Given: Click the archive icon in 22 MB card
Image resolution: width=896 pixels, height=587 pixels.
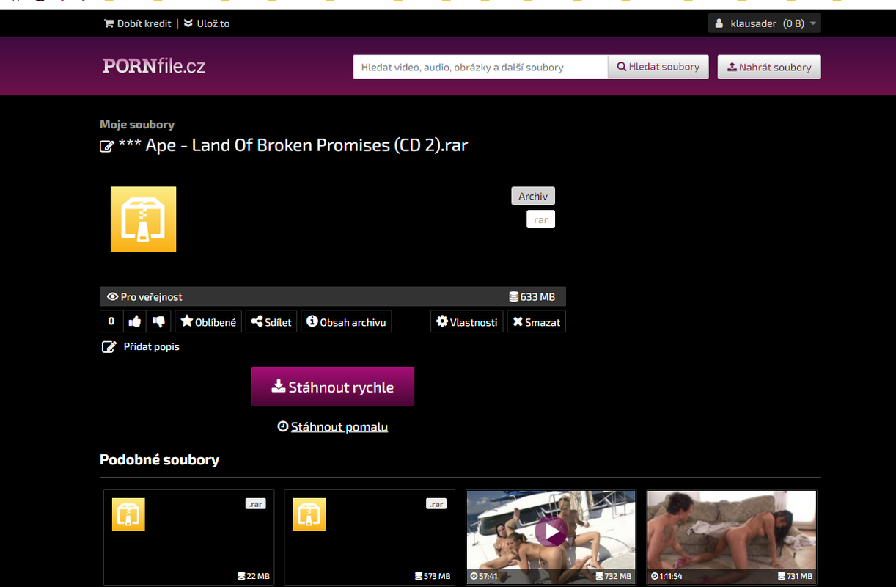Looking at the screenshot, I should [128, 514].
